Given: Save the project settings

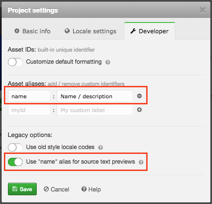Looking at the screenshot, I should pos(22,189).
